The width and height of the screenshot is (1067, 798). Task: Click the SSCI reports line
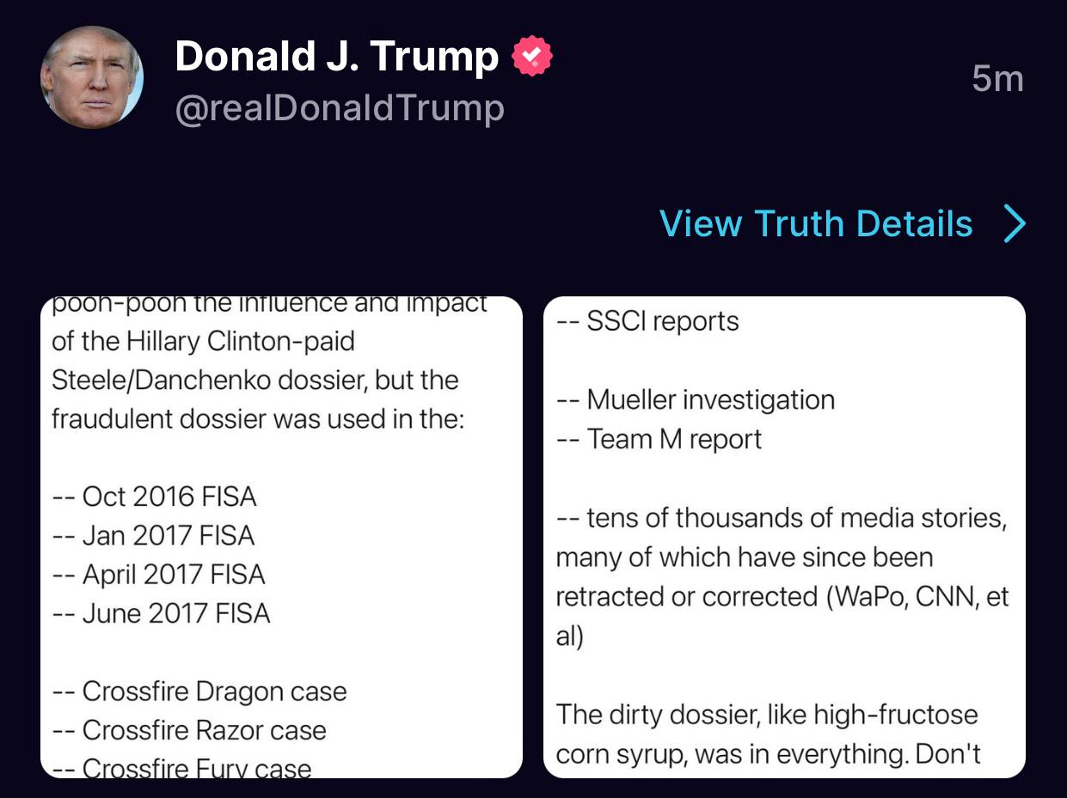(x=647, y=321)
